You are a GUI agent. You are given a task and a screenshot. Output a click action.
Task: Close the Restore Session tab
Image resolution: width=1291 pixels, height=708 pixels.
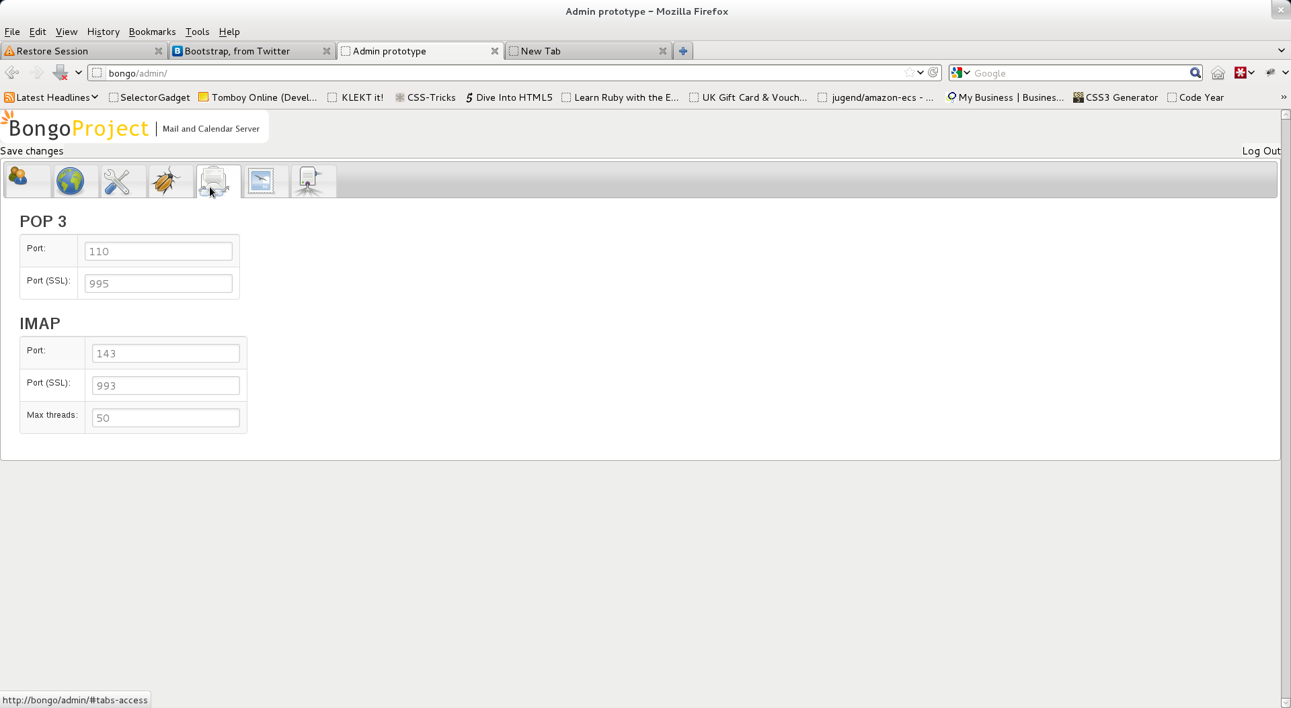click(x=159, y=51)
